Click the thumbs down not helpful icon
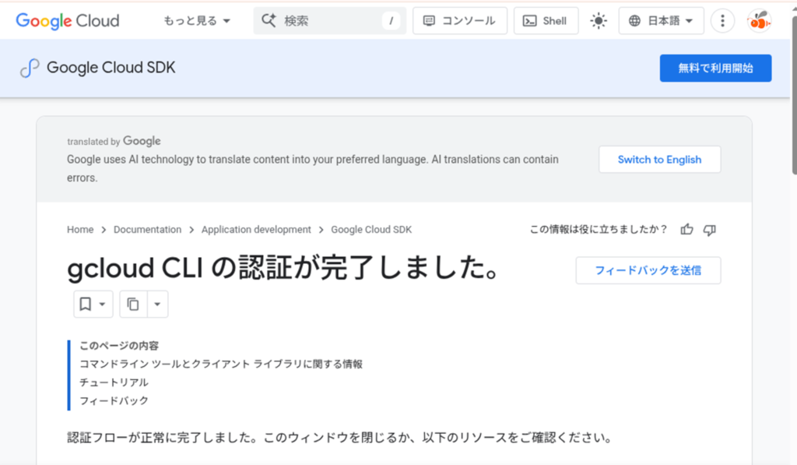Screen dimensions: 797x465 [x=710, y=230]
